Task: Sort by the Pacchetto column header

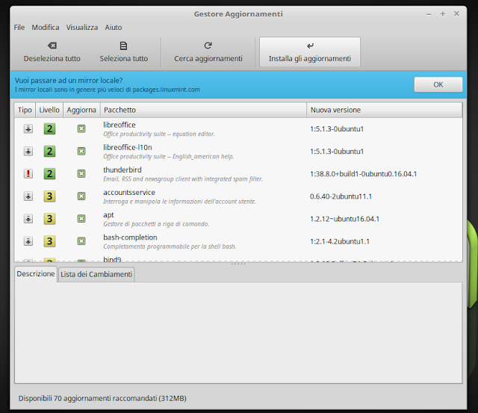Action: [x=203, y=110]
